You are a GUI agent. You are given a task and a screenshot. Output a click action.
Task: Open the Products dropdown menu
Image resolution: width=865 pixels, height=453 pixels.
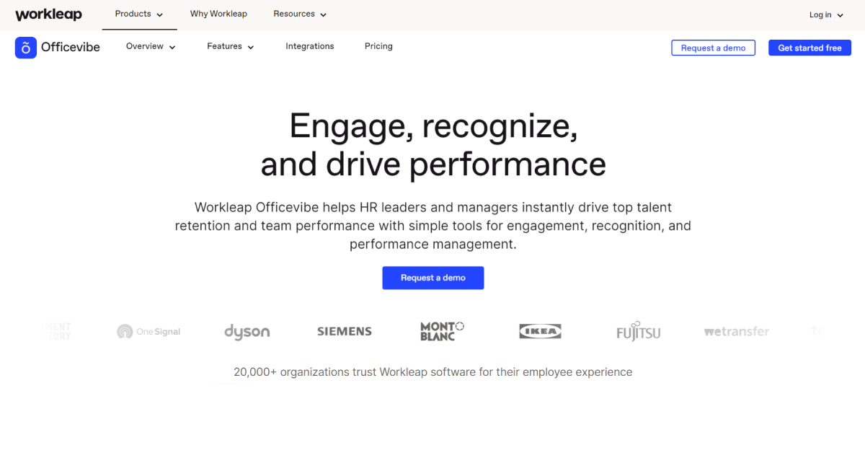click(x=139, y=14)
